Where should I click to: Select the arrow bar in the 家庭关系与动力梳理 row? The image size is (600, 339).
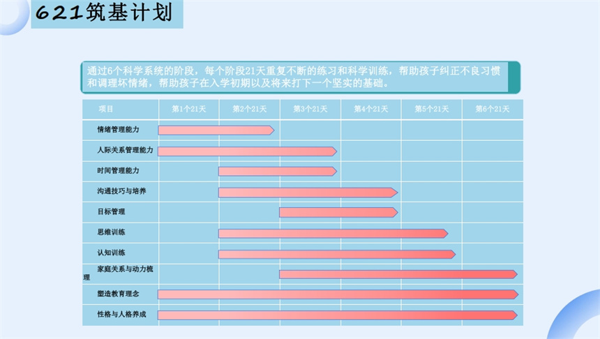coord(398,274)
